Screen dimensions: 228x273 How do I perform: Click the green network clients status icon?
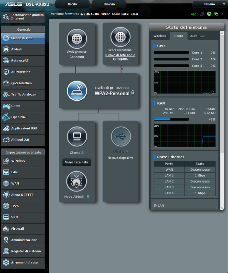click(216, 14)
